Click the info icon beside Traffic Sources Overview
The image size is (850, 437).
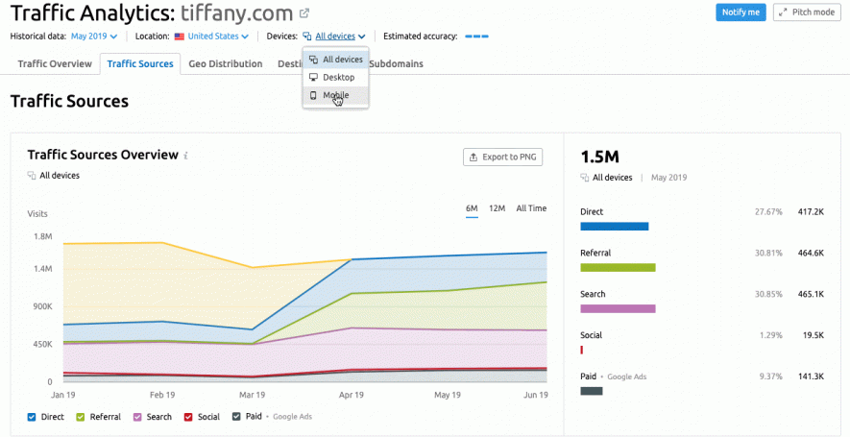click(x=186, y=156)
